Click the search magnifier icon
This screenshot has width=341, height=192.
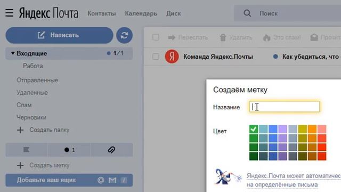pos(247,13)
